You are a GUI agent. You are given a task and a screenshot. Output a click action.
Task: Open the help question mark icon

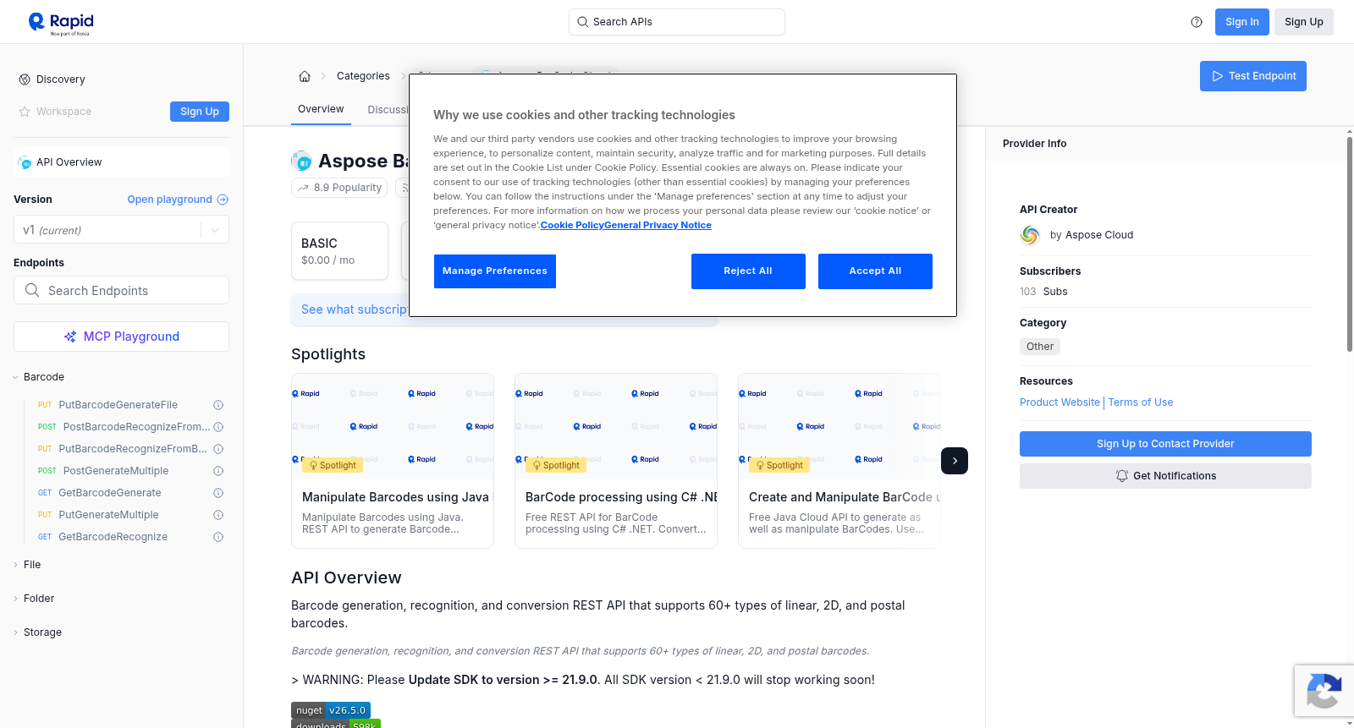click(1197, 22)
